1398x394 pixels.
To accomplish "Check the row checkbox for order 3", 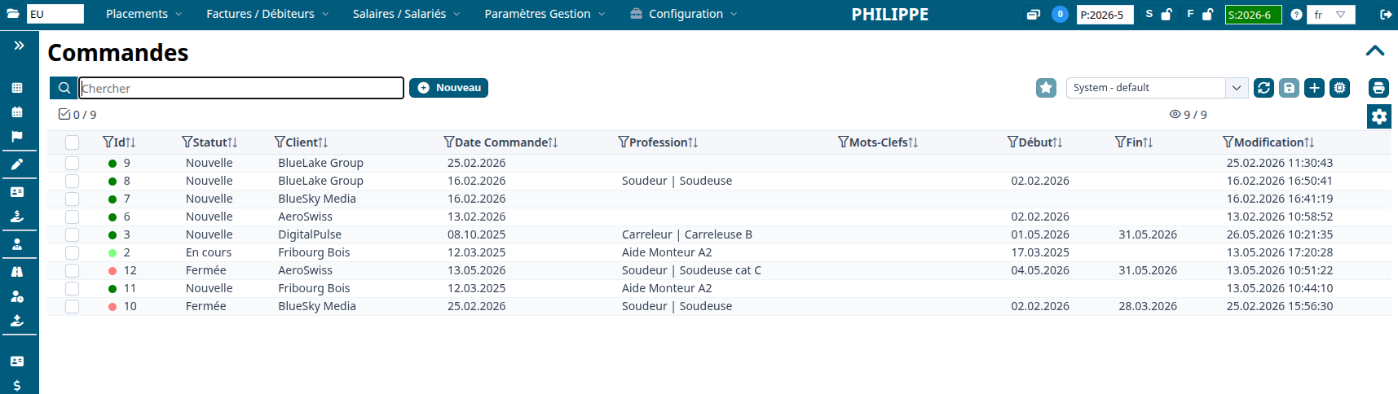I will point(73,234).
